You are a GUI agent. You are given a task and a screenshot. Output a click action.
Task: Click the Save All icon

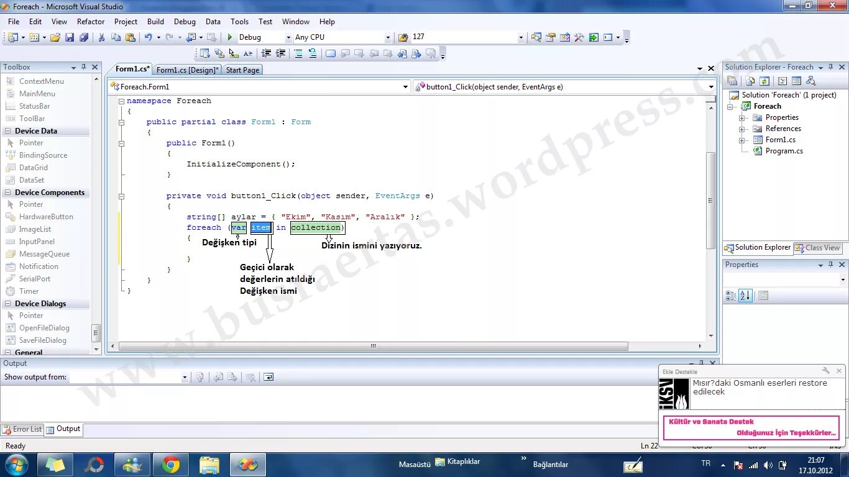84,37
